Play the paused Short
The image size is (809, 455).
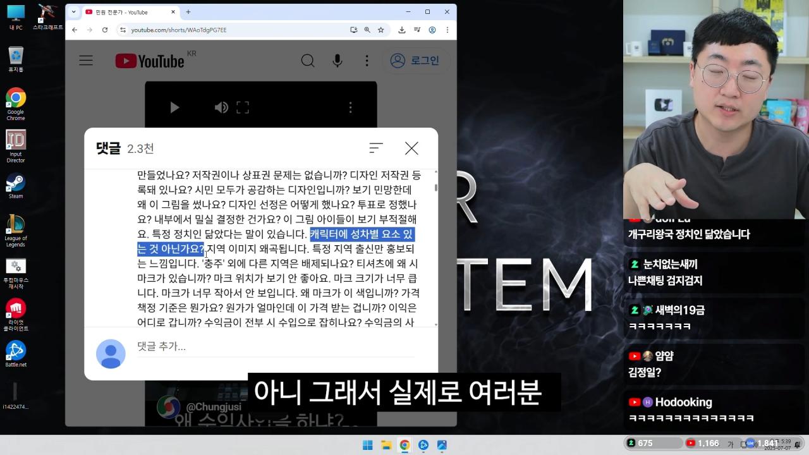(x=174, y=107)
